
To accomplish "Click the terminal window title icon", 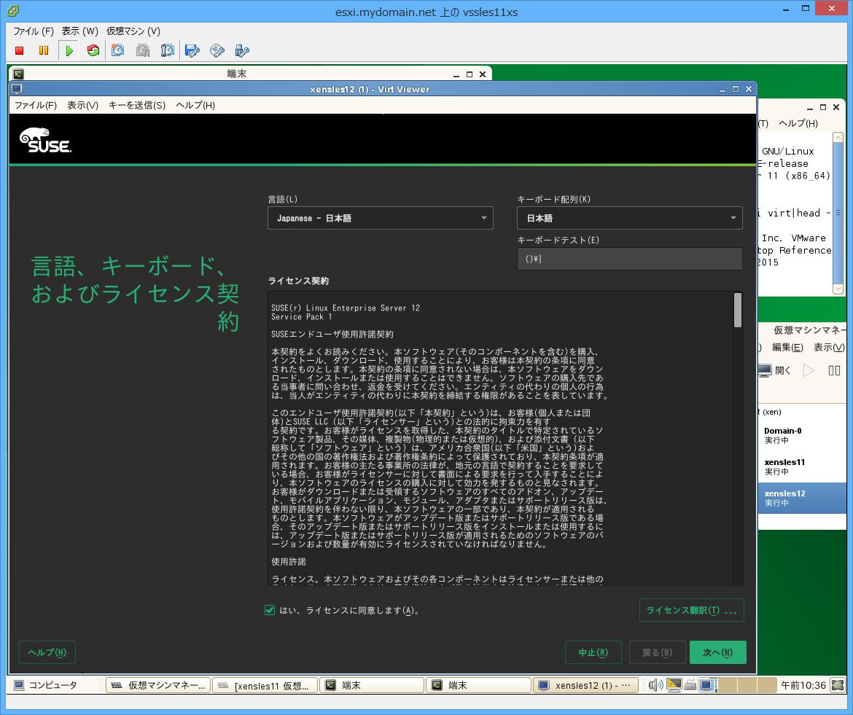I will [18, 74].
